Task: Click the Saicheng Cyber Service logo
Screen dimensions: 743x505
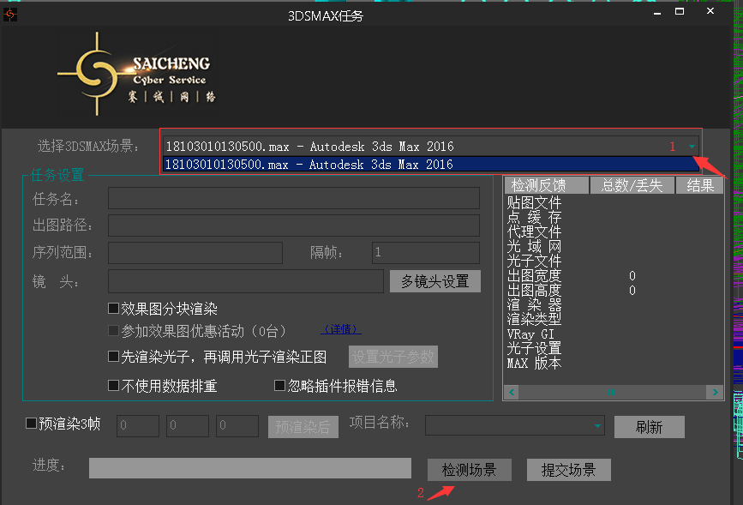Action: pos(135,75)
